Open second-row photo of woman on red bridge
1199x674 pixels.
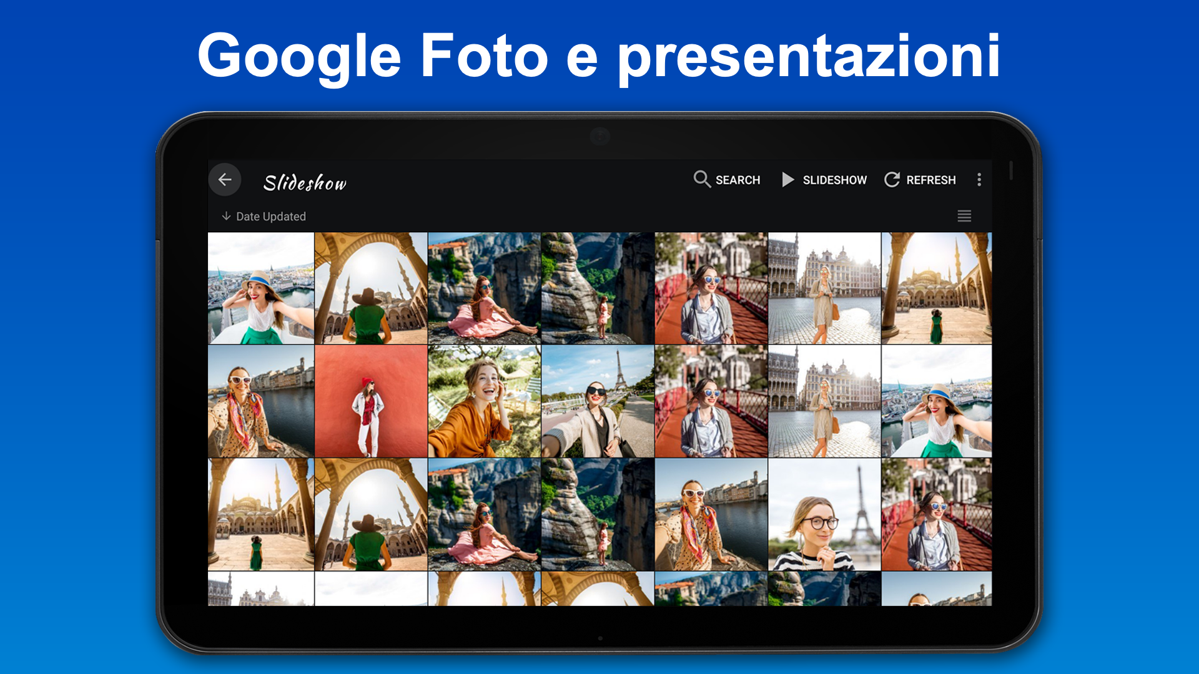(711, 402)
